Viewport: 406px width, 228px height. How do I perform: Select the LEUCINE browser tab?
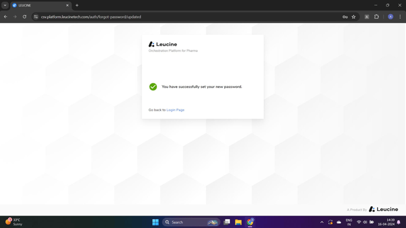point(40,5)
